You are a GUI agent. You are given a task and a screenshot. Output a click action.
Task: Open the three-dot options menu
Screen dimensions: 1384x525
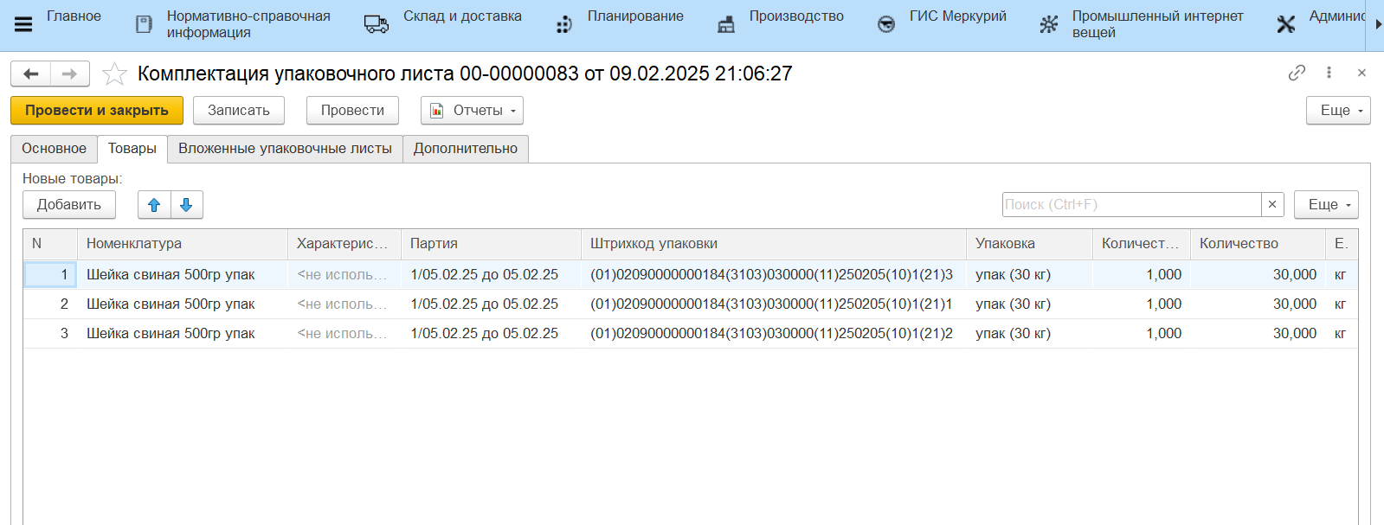coord(1329,73)
